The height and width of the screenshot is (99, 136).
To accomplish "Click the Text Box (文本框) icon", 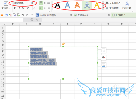I will pyautogui.click(x=6, y=4).
